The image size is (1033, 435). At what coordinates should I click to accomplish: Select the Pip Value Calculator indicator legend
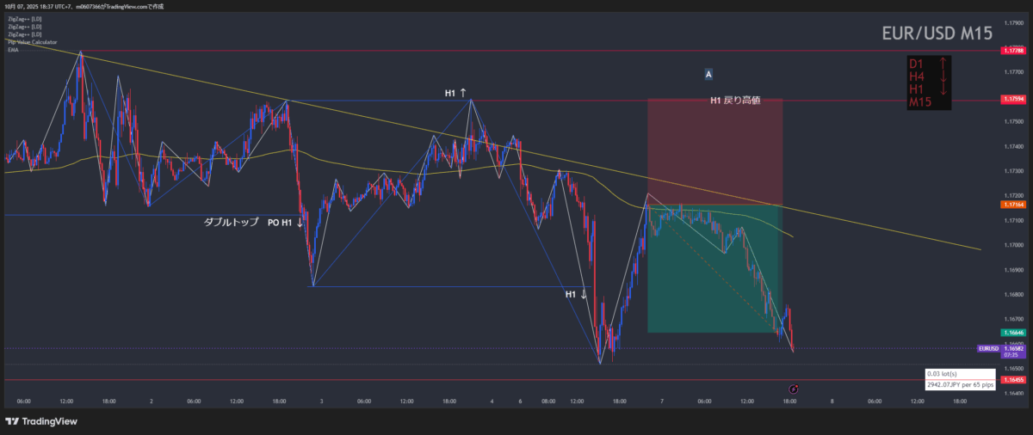point(33,41)
